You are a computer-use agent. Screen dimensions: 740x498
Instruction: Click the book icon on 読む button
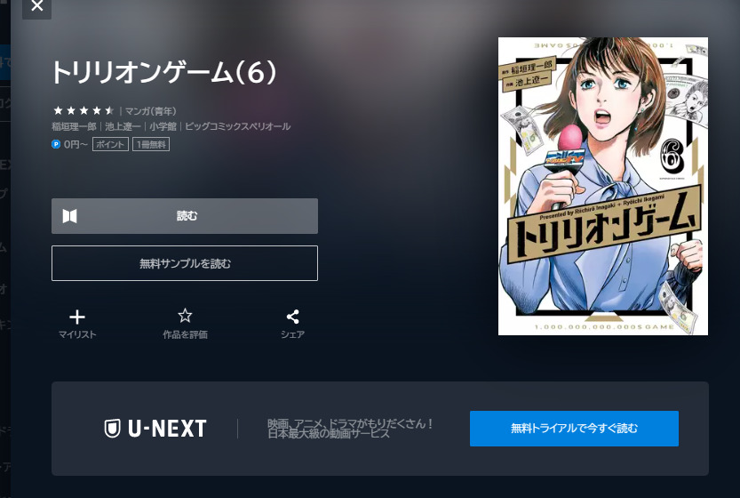tap(70, 216)
